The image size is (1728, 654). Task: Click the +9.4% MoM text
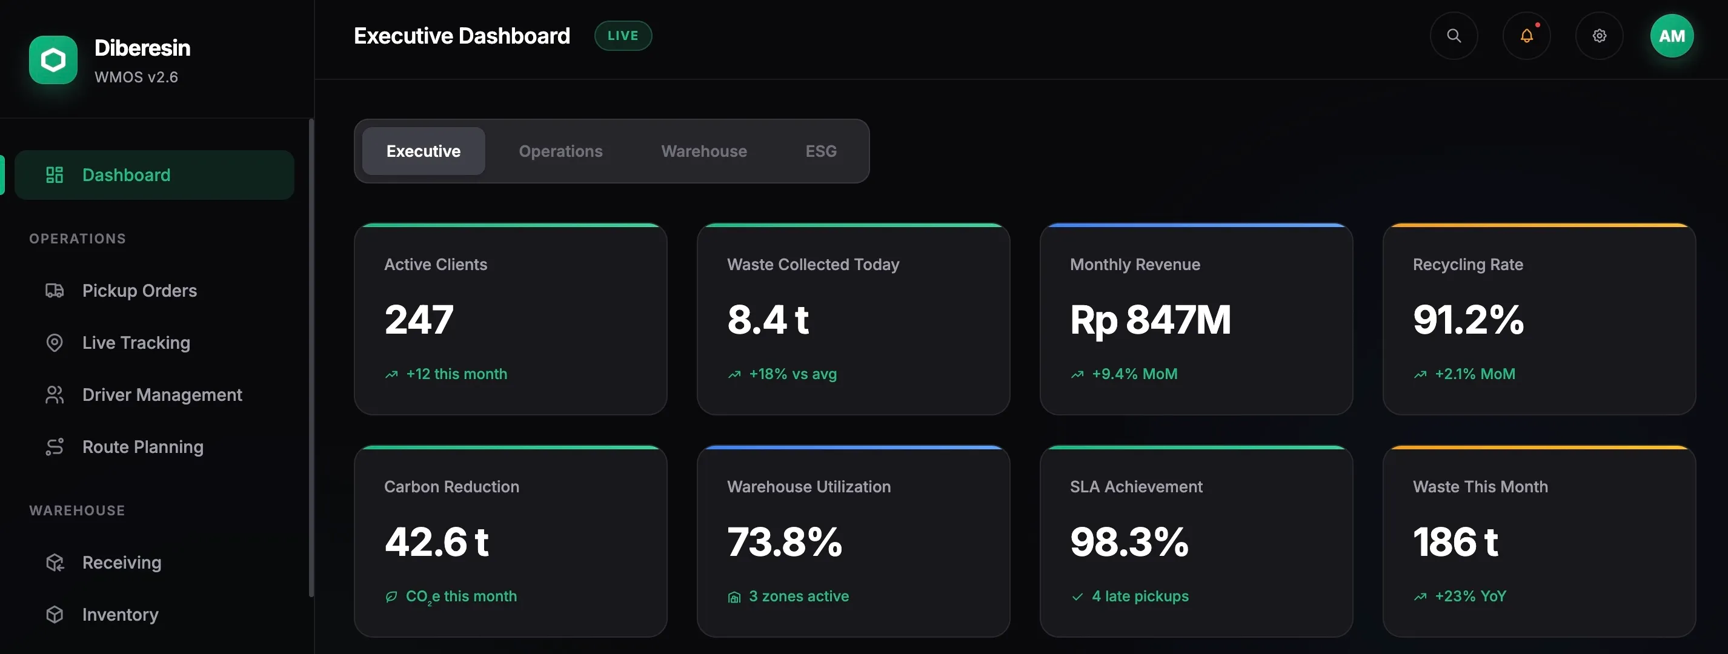1134,374
